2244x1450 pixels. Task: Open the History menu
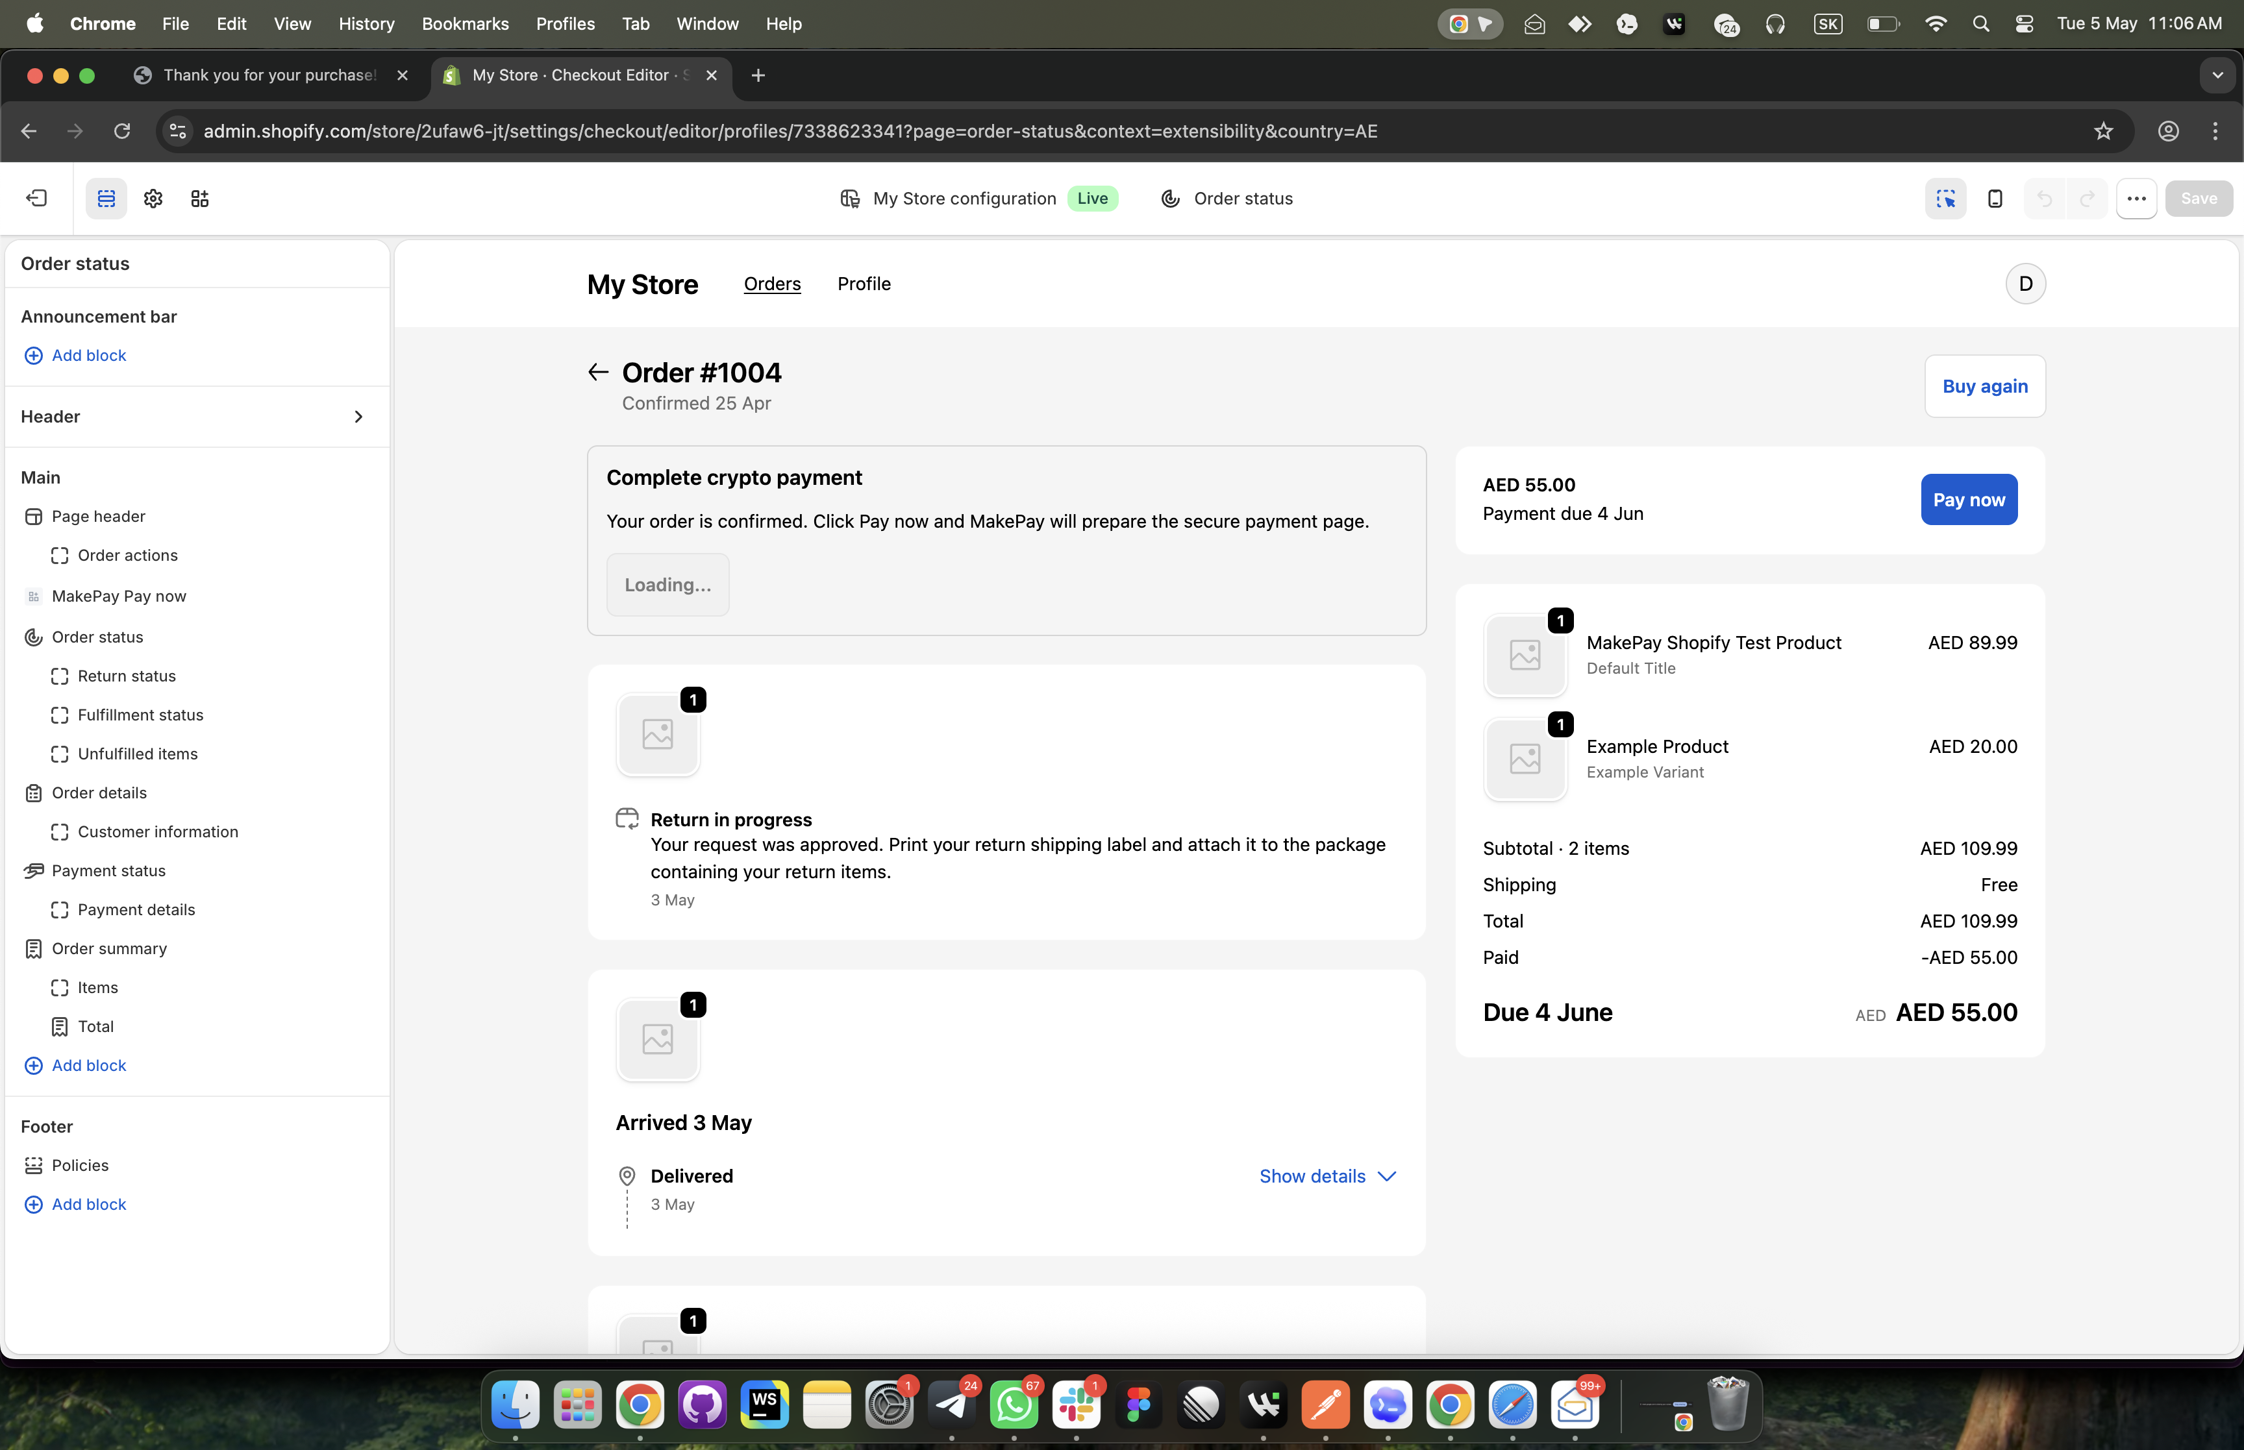tap(366, 23)
